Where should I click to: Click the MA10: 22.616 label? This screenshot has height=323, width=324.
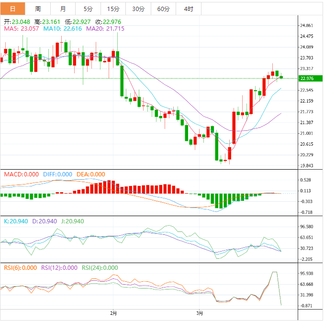click(x=62, y=29)
